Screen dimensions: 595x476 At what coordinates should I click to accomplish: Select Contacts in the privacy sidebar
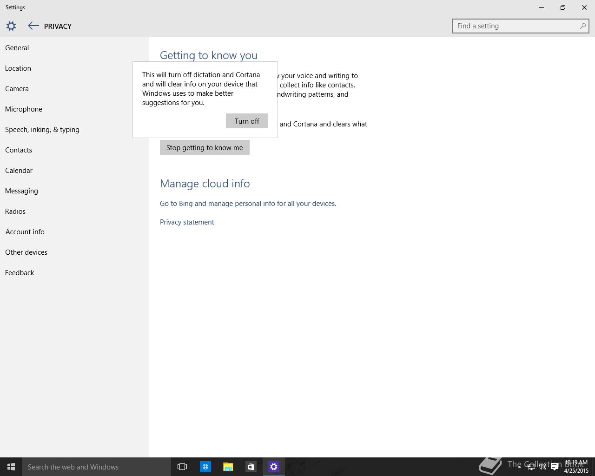[x=74, y=150]
